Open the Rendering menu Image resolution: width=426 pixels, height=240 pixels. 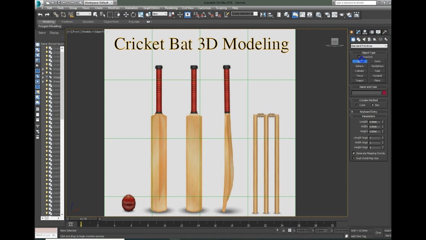tap(171, 8)
